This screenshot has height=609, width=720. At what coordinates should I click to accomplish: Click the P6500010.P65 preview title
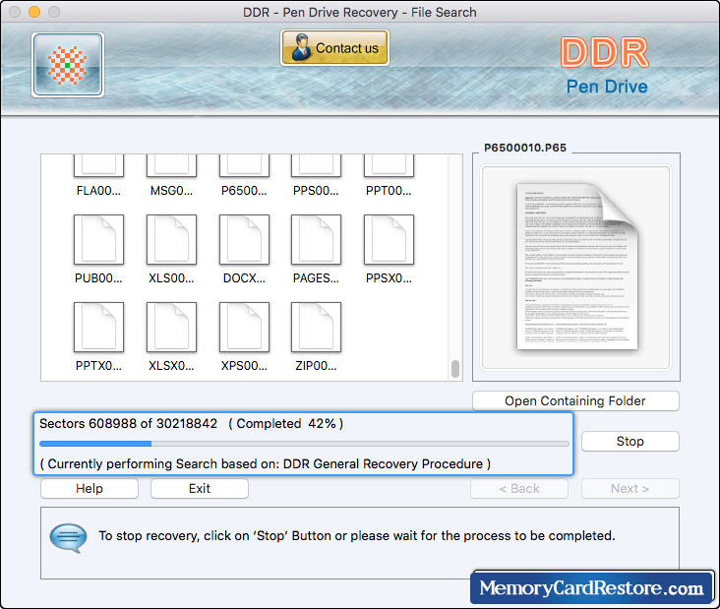(x=525, y=148)
